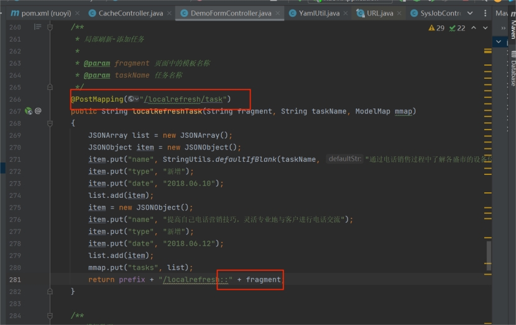516x325 pixels.
Task: Jump to next highlighted error arrow
Action: point(484,28)
